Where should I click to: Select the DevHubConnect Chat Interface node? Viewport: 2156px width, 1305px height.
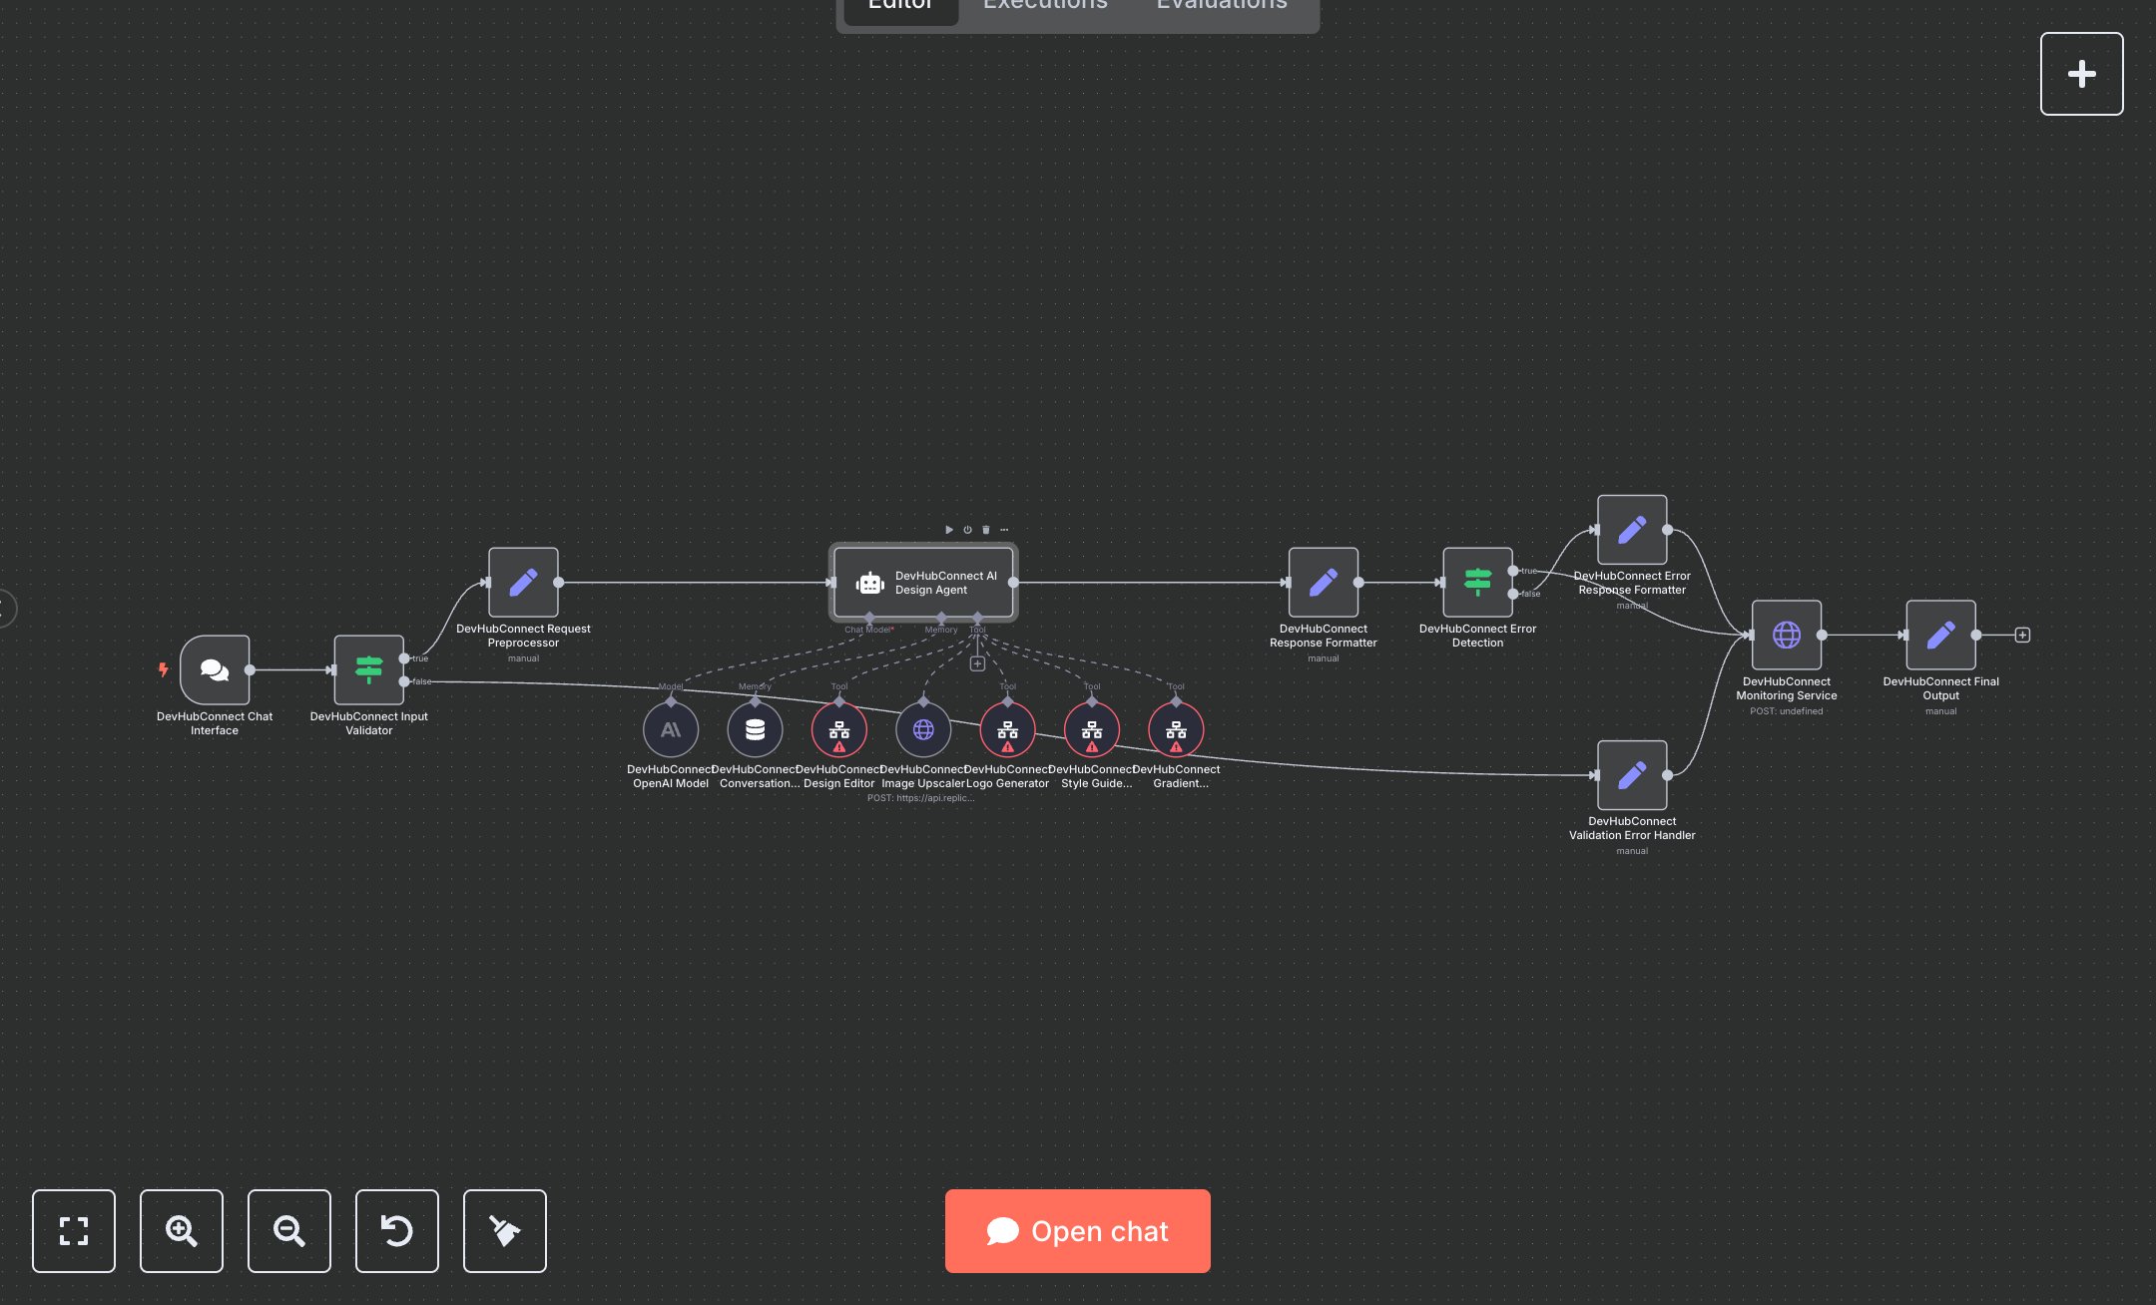pos(215,669)
